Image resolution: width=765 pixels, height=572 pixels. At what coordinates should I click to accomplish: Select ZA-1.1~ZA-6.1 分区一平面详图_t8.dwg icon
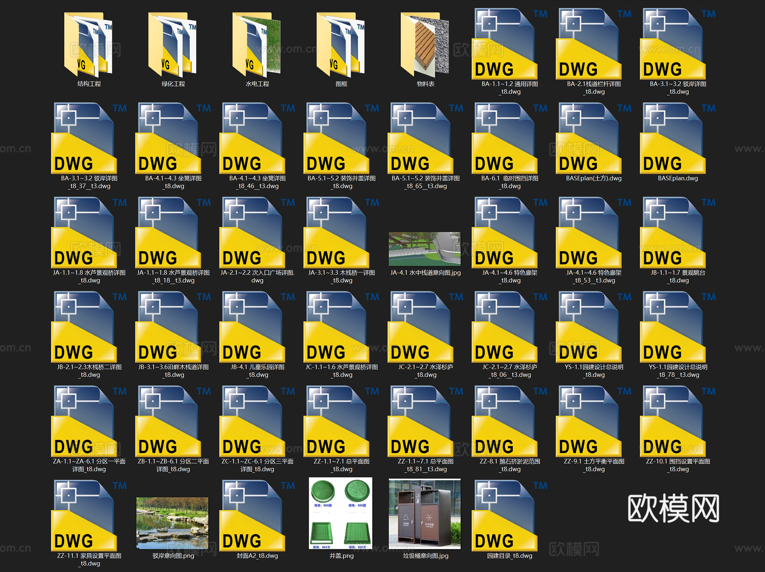click(88, 421)
